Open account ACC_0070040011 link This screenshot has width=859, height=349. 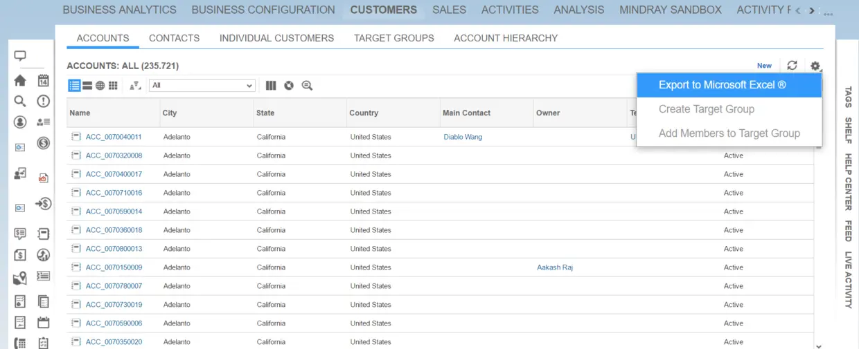pyautogui.click(x=114, y=137)
